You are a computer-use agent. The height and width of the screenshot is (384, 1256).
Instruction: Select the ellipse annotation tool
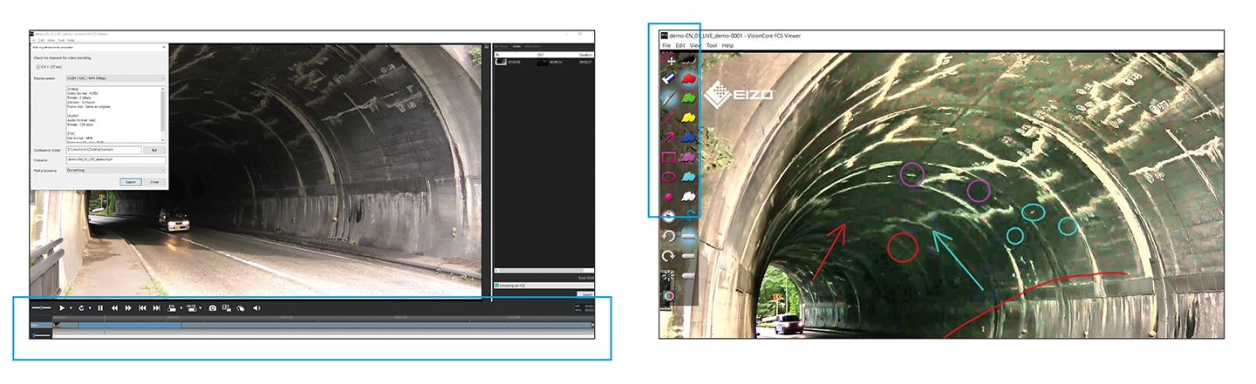(669, 177)
